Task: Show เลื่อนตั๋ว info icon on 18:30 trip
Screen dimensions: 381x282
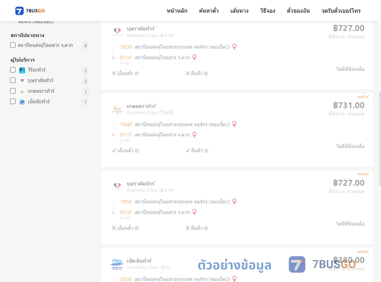Action: coord(137,73)
